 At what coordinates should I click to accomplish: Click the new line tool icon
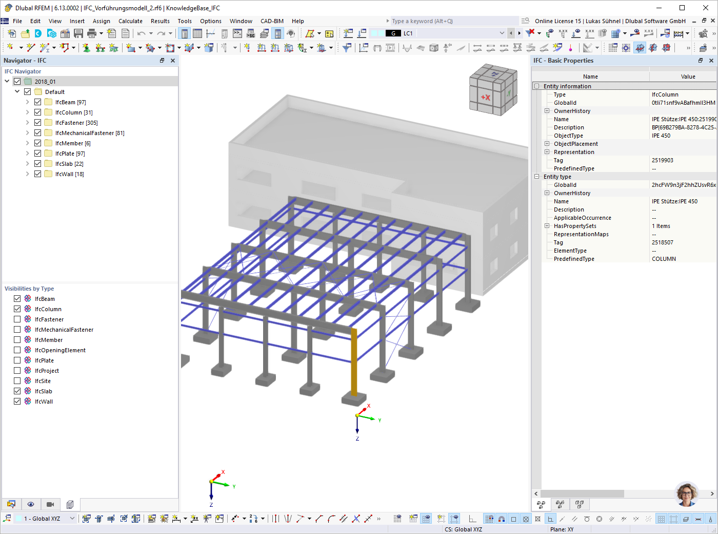[x=31, y=47]
